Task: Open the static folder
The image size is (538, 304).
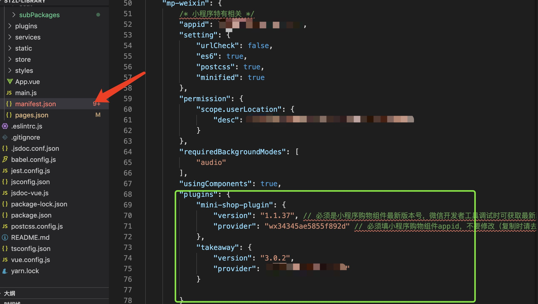Action: (24, 48)
